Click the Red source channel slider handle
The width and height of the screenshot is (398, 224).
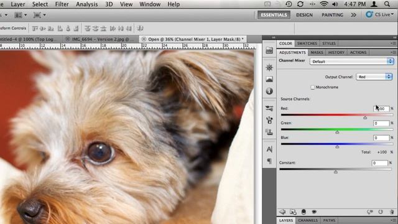(x=365, y=118)
